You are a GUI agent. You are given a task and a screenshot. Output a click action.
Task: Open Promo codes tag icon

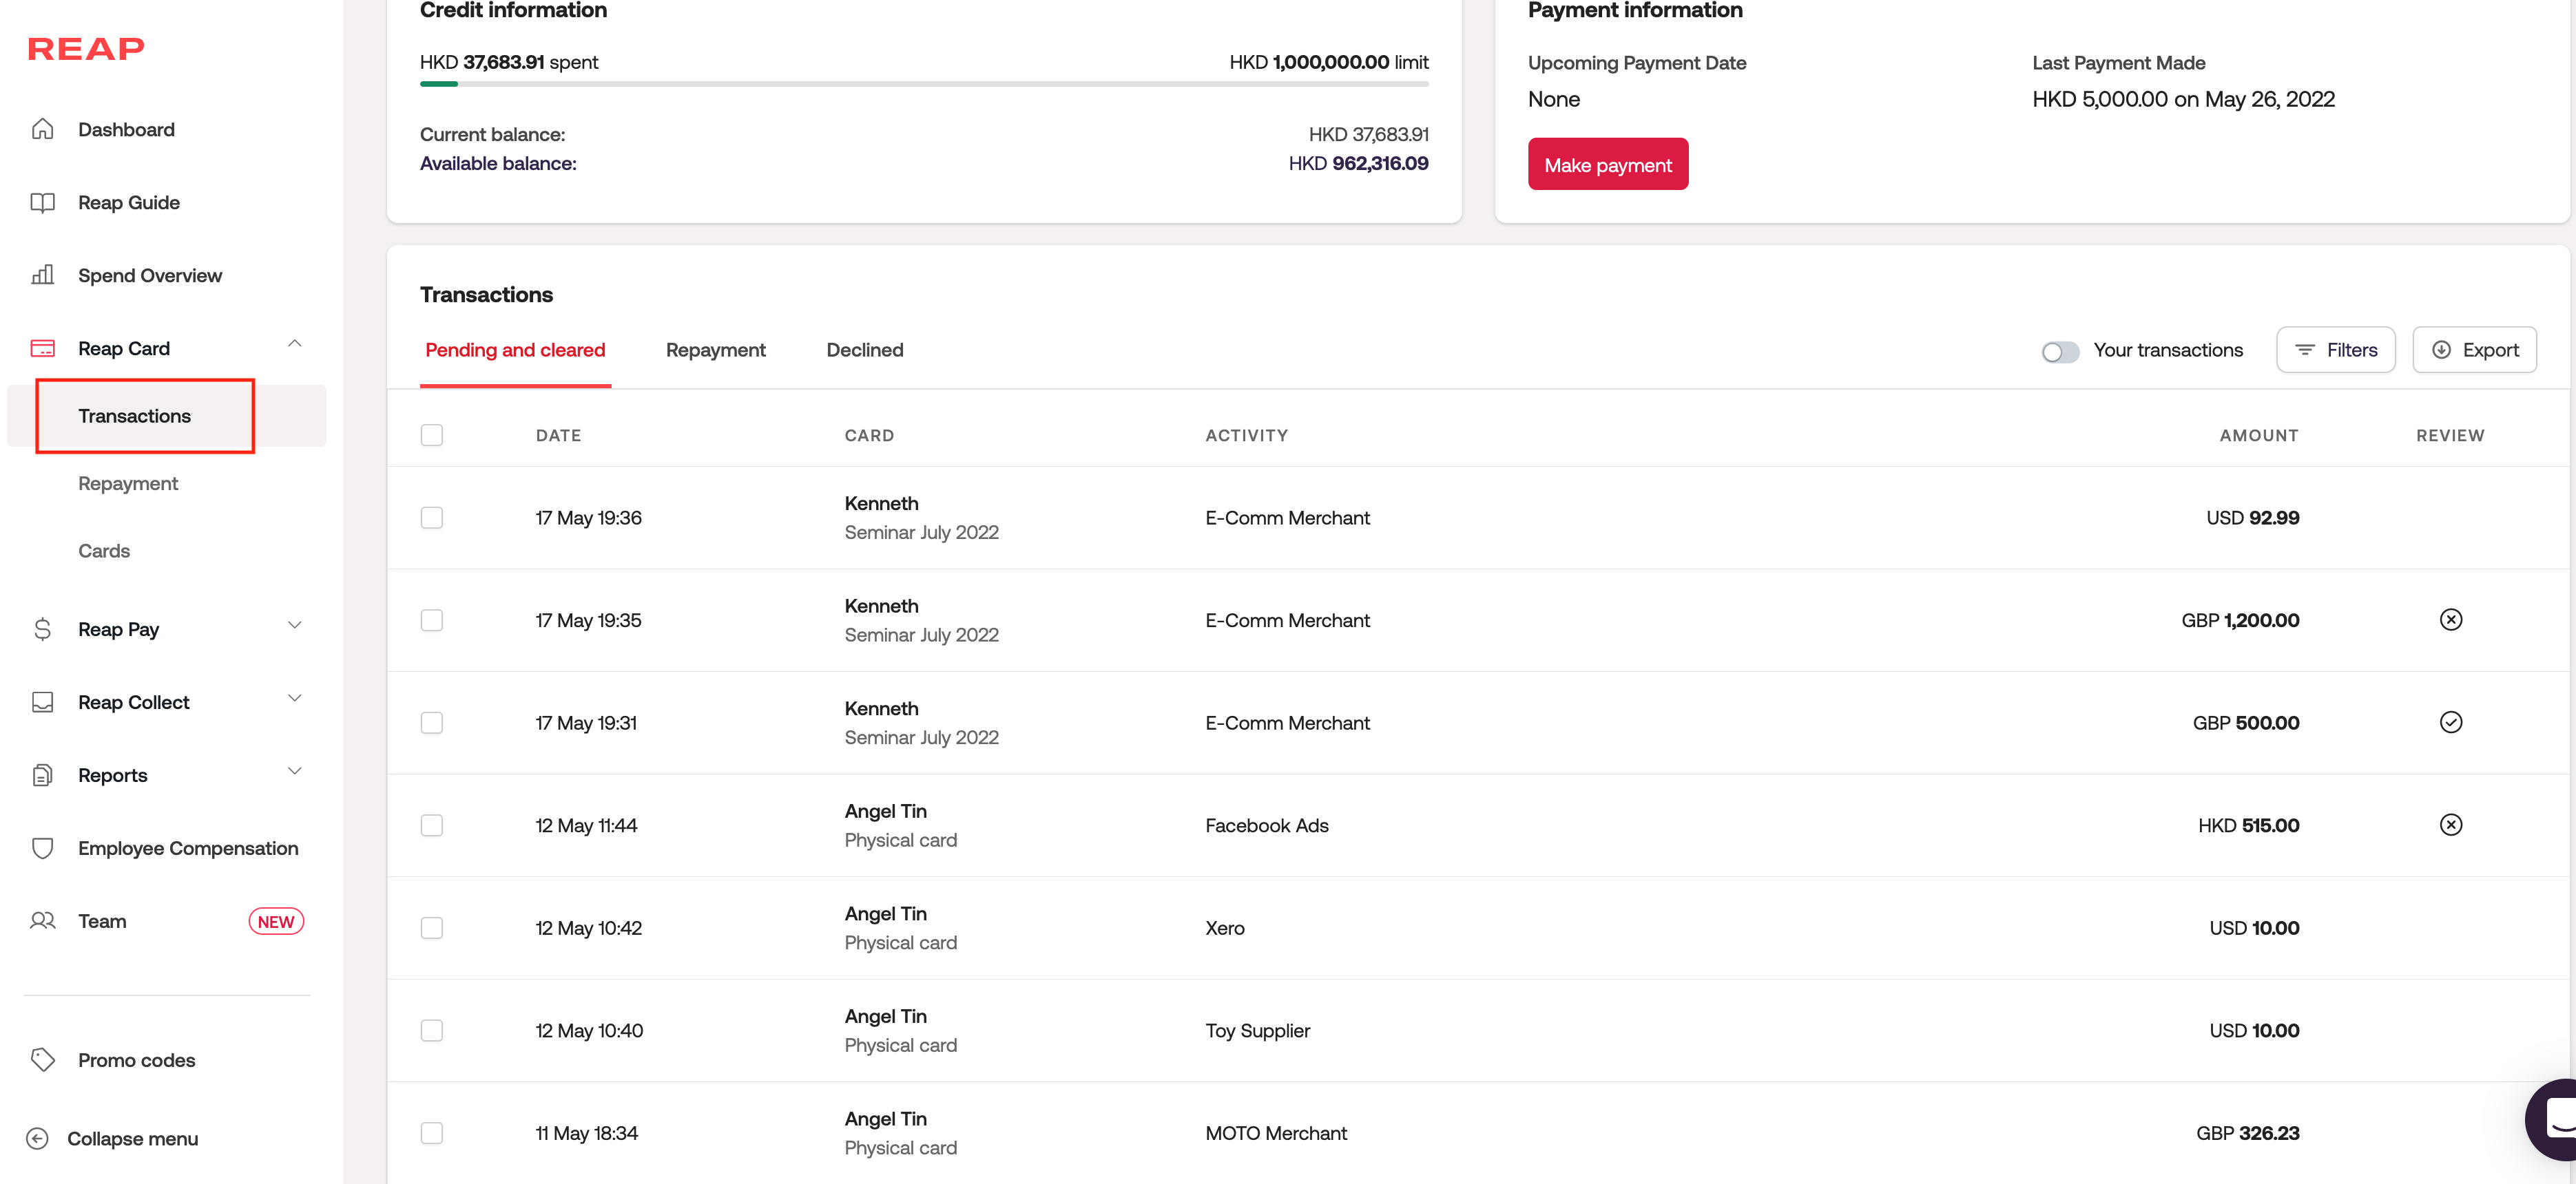tap(42, 1059)
